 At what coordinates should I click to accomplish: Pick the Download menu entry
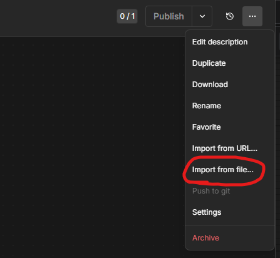click(230, 85)
